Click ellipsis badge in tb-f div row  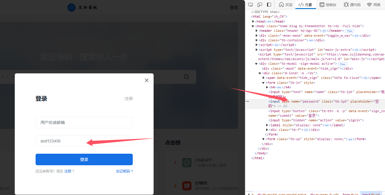coord(306,130)
